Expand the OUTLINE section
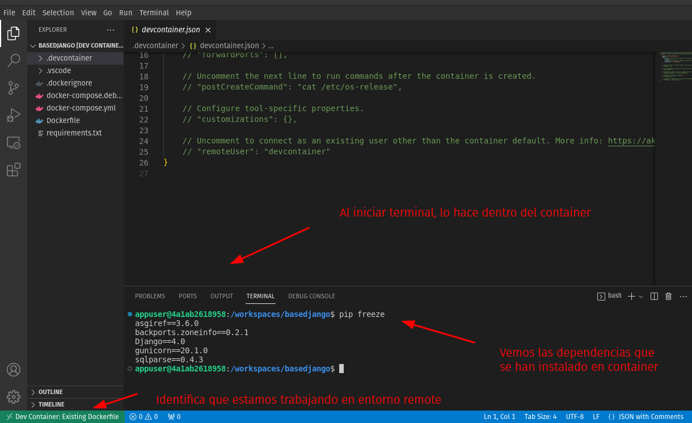Viewport: 692px width, 423px height. point(75,392)
